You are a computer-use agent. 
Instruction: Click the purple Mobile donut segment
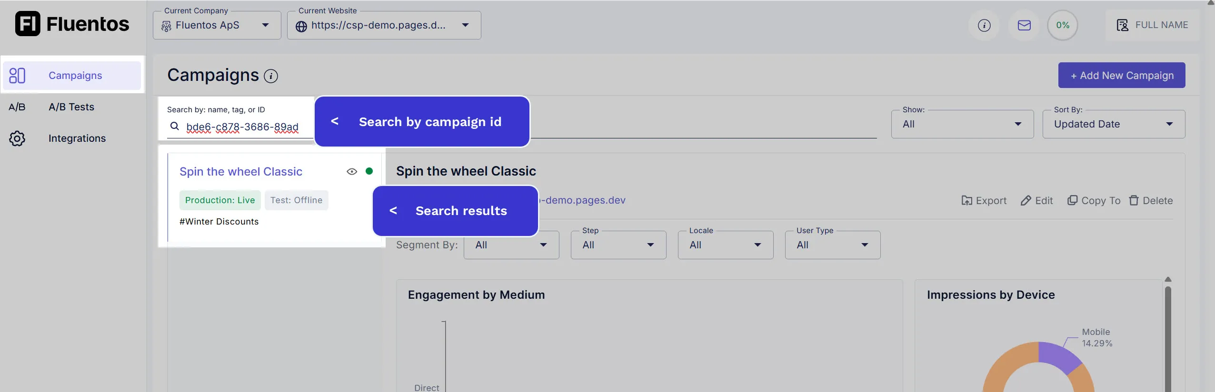tap(1059, 357)
